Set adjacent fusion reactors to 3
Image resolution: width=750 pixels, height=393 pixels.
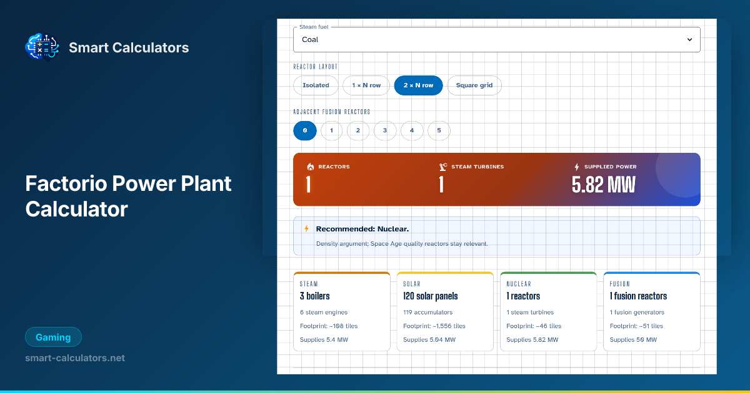385,130
